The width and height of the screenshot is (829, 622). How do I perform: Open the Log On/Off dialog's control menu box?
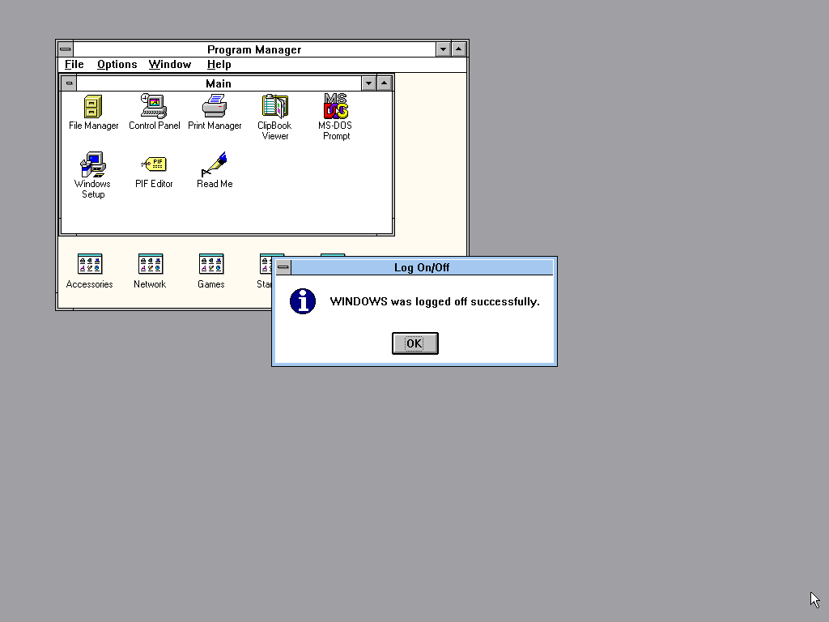tap(283, 267)
